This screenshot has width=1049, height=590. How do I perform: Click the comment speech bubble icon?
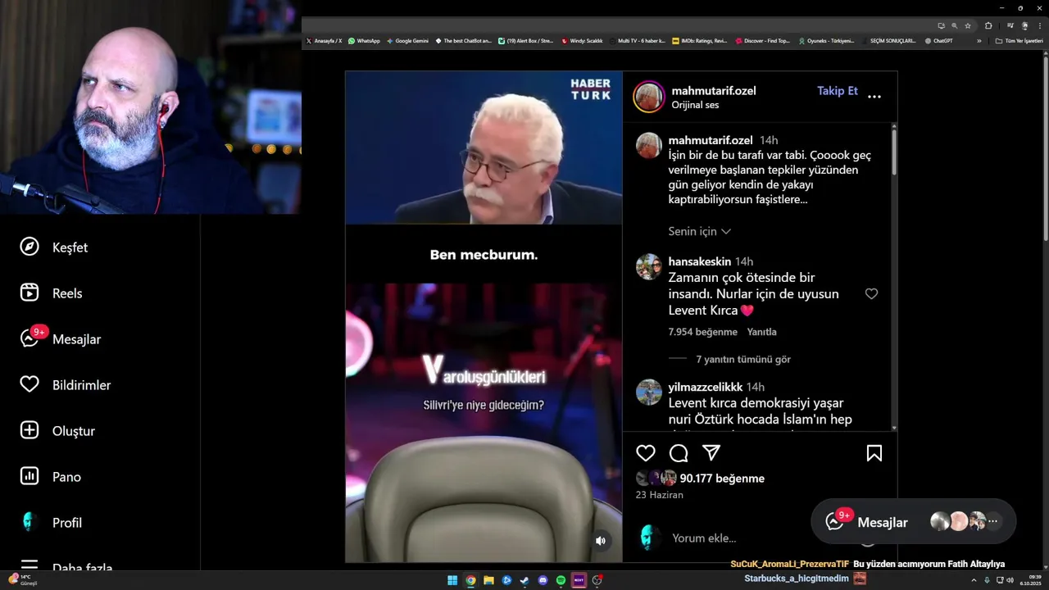pyautogui.click(x=679, y=453)
